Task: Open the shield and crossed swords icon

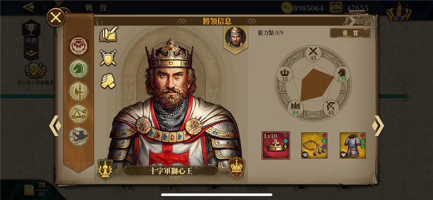Action: [108, 58]
